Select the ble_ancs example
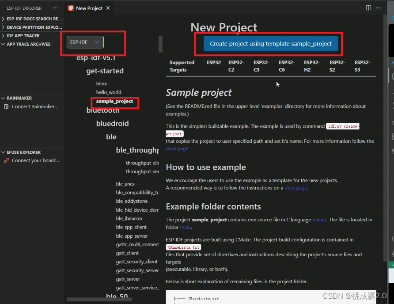 125,184
